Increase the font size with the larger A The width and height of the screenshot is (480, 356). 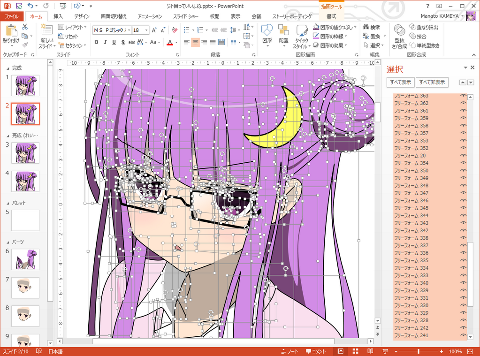click(x=154, y=30)
